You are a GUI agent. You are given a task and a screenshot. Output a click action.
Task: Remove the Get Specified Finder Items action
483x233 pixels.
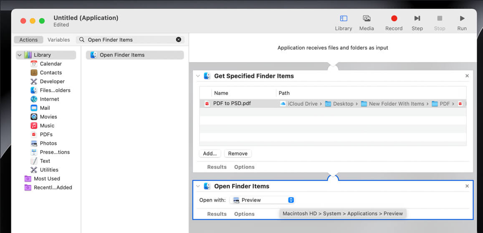tap(467, 76)
